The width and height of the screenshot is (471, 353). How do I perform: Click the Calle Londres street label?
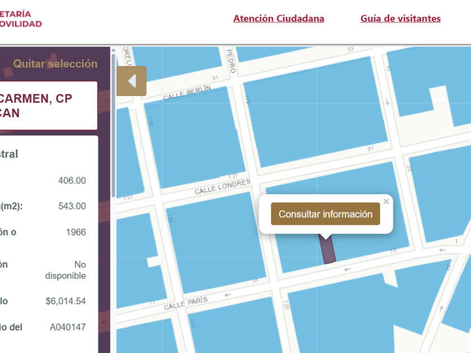[222, 187]
